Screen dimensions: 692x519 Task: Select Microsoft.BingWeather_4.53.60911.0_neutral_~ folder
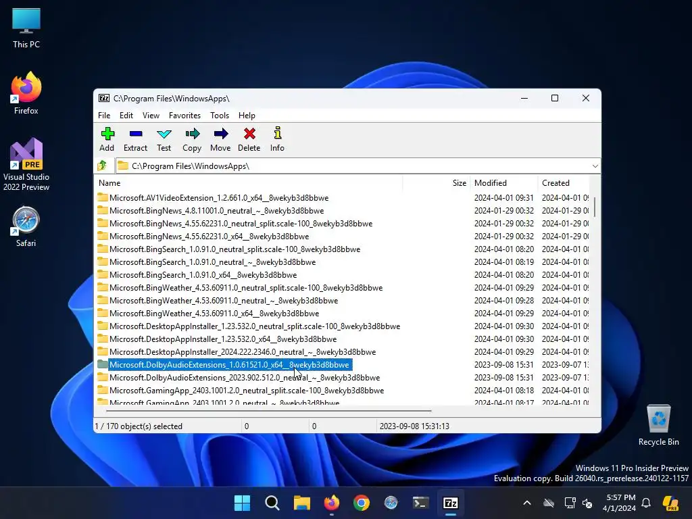[224, 300]
